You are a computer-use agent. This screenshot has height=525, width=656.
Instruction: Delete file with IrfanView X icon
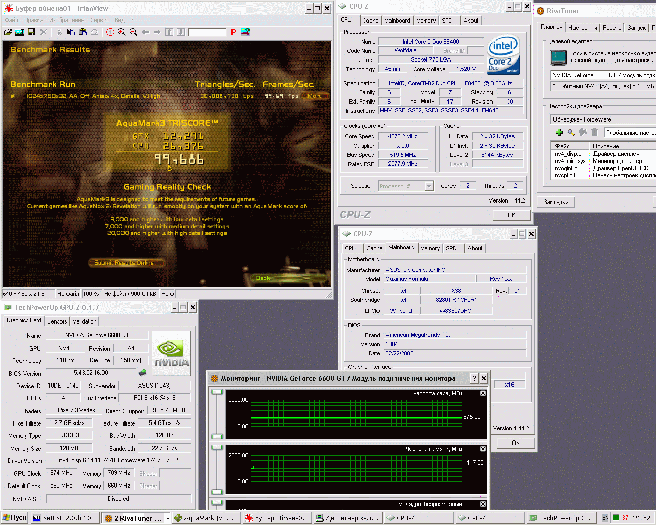pos(43,32)
